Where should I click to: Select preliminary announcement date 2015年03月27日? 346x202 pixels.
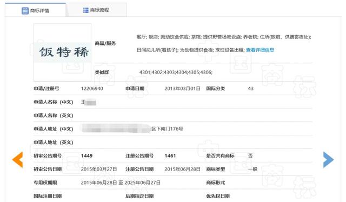[99, 170]
